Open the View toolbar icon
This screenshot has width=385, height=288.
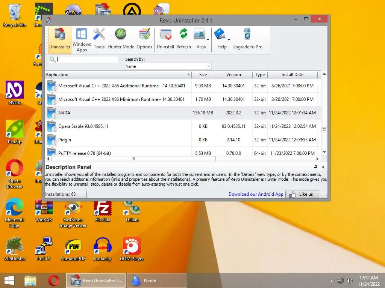pos(200,39)
